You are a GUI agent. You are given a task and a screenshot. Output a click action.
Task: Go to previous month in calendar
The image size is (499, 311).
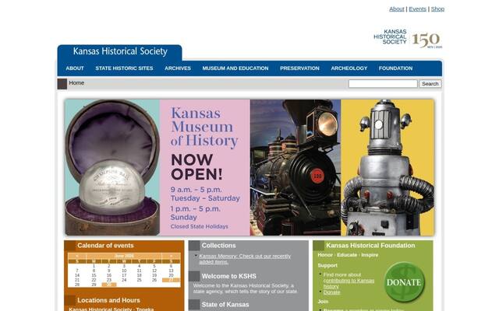tap(77, 256)
